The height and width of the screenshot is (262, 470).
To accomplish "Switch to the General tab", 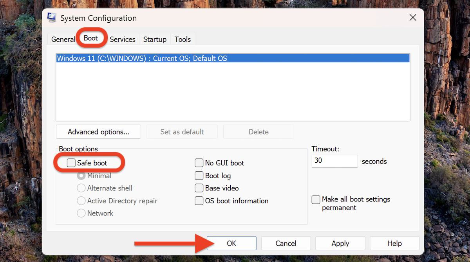I will click(63, 39).
